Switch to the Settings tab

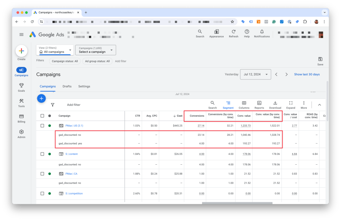[84, 86]
